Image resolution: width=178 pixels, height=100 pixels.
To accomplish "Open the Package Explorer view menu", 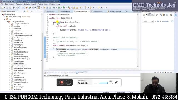I will tap(35, 11).
